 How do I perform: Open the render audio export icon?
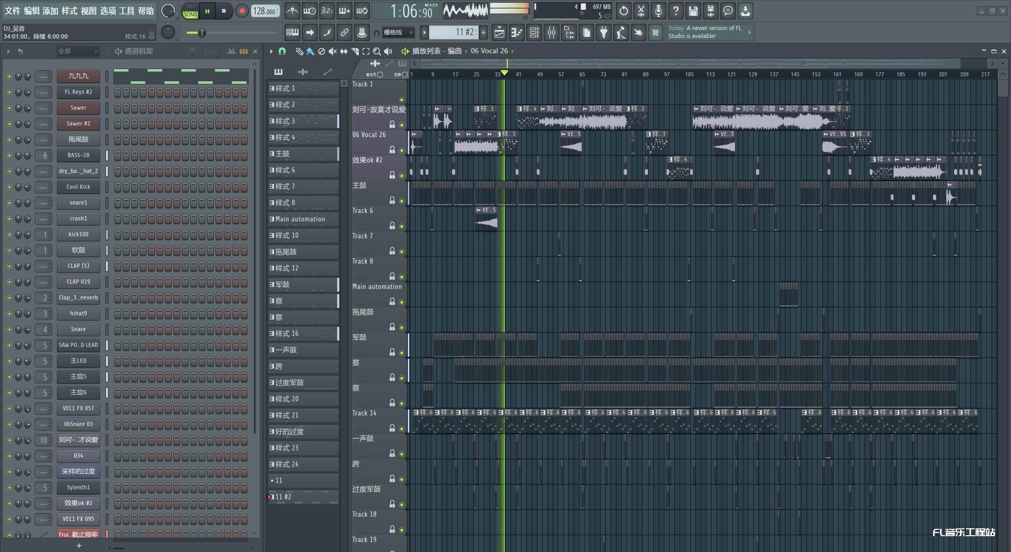click(711, 11)
